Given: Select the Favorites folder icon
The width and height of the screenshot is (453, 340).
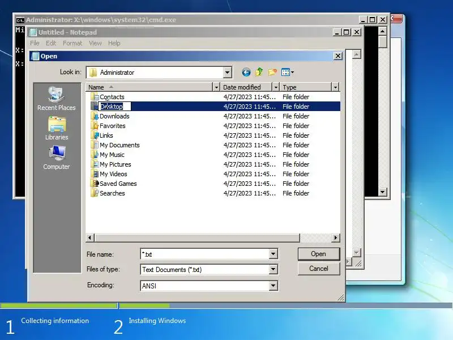Looking at the screenshot, I should click(95, 126).
